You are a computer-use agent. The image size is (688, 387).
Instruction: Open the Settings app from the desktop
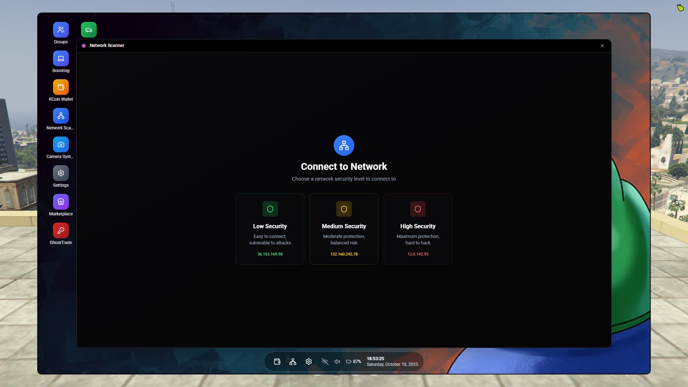(61, 173)
